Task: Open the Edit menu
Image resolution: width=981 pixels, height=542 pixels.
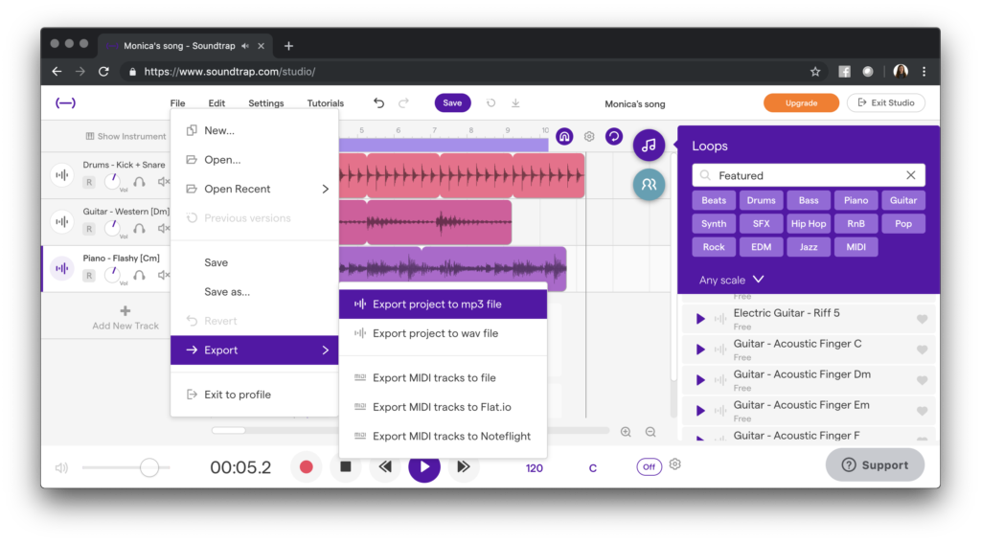Action: coord(217,103)
